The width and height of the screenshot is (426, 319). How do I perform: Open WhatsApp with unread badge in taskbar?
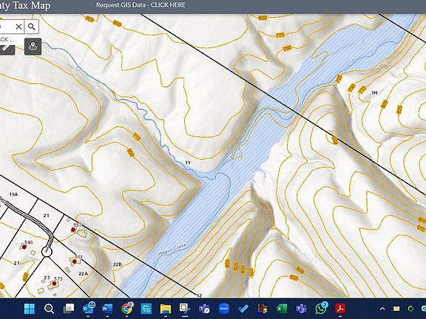[321, 308]
